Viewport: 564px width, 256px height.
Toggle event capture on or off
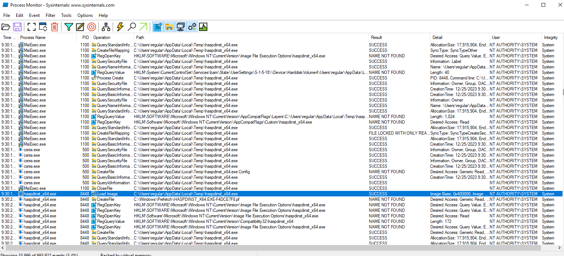click(32, 27)
